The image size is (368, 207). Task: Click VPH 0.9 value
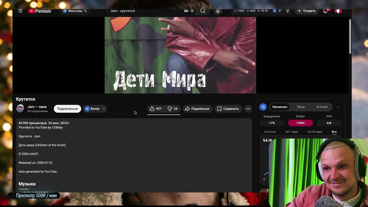[329, 123]
